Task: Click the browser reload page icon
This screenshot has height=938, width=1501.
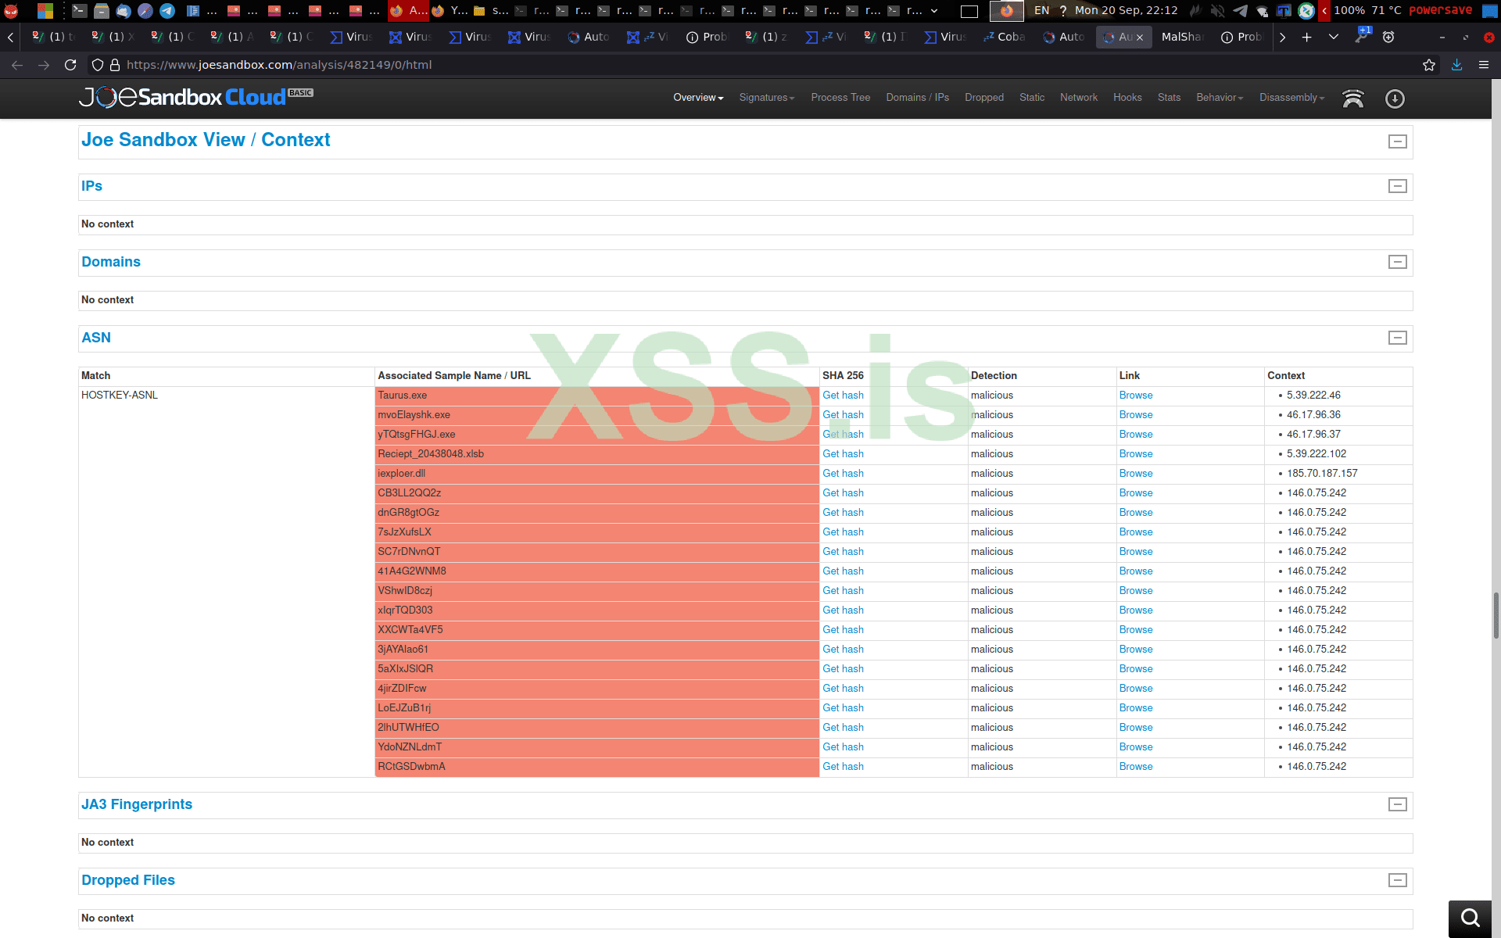Action: pos(70,65)
